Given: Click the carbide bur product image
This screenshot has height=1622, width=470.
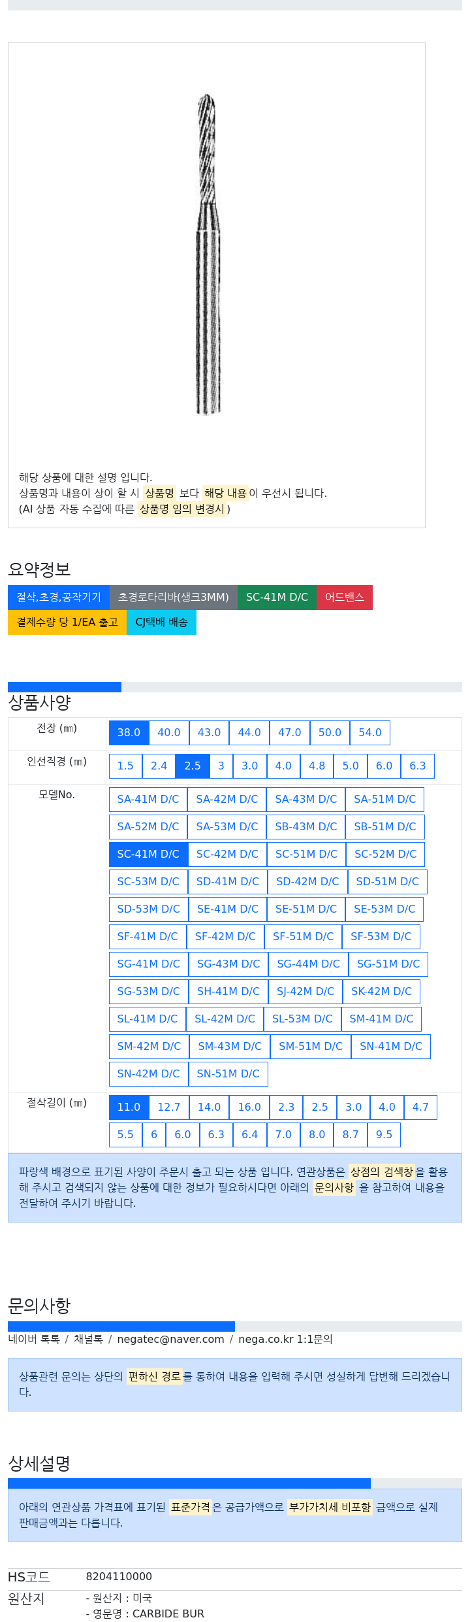Looking at the screenshot, I should [208, 254].
